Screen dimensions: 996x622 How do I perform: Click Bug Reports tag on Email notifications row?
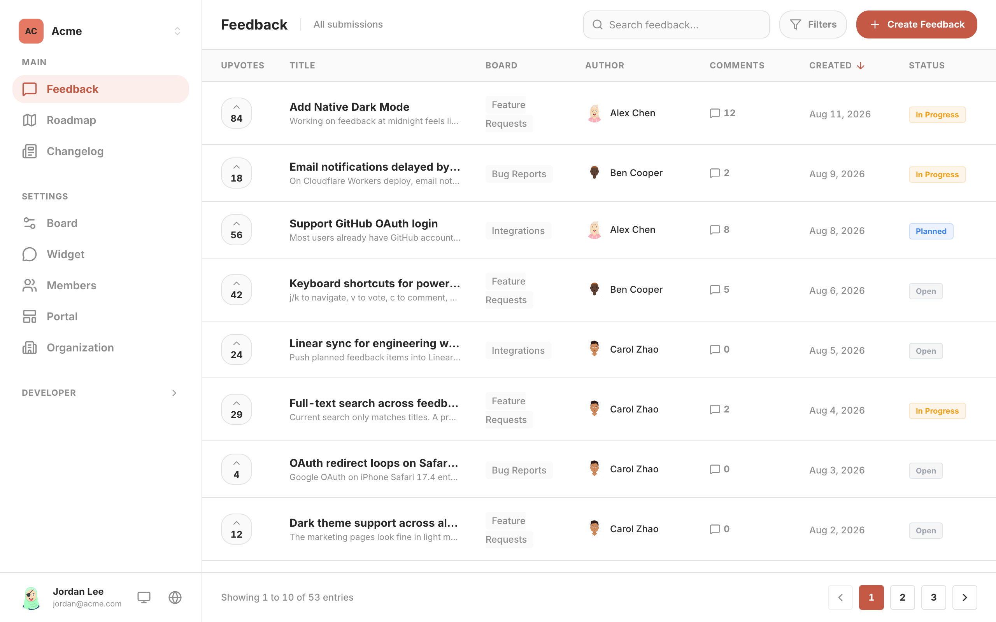coord(519,174)
